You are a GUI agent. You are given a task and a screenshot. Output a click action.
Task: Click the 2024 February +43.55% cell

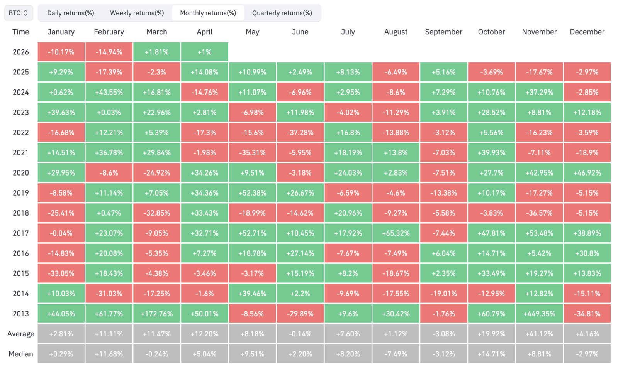click(x=109, y=92)
